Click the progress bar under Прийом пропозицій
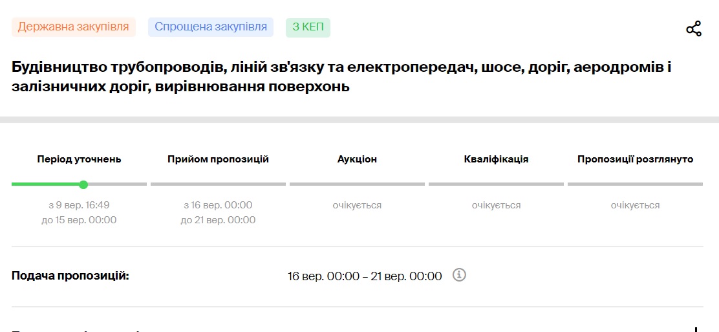The height and width of the screenshot is (332, 719). [218, 184]
